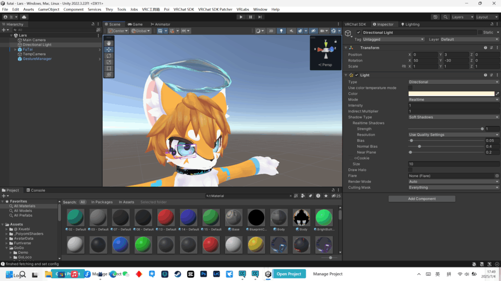
Task: Click Add Component button
Action: pos(422,199)
